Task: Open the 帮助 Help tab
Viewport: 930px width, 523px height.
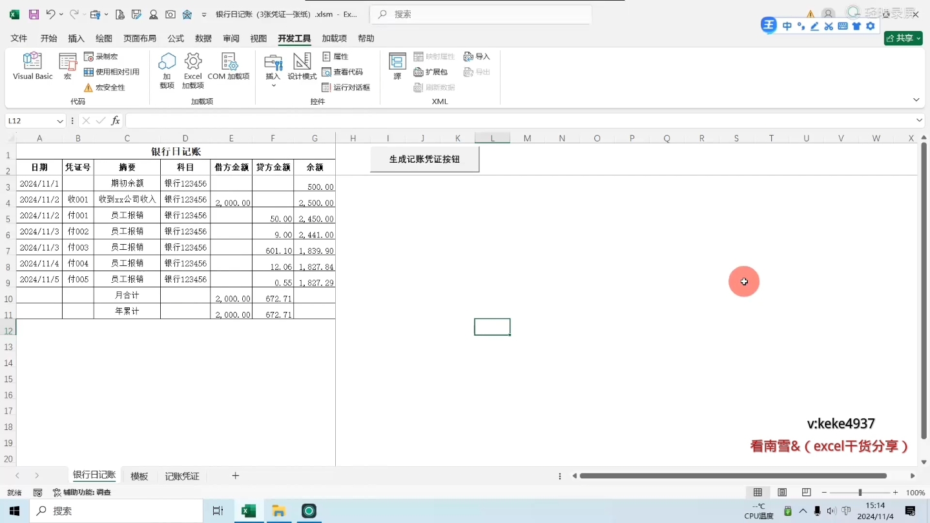Action: (x=366, y=39)
